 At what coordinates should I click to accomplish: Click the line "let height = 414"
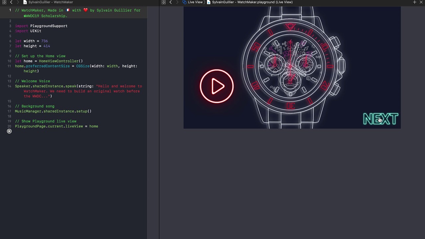33,46
